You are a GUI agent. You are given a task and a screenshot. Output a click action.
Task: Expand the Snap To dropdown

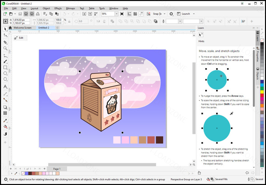[165, 14]
